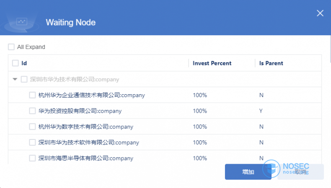The width and height of the screenshot is (331, 188).
Task: Click the Waiting Node header icon
Action: [x=21, y=21]
